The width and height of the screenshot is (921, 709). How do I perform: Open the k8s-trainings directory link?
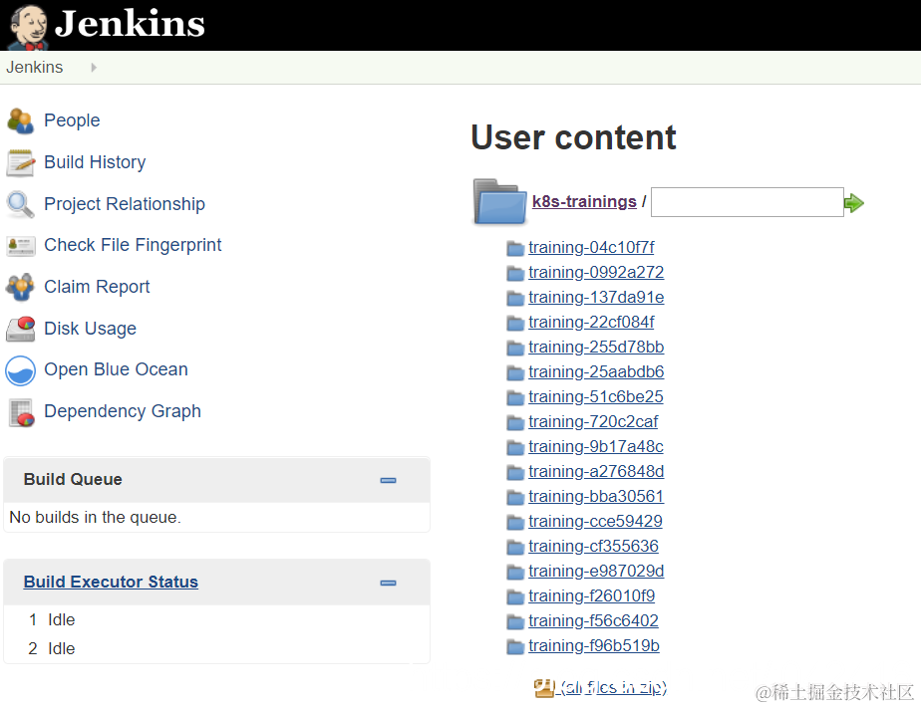click(x=584, y=201)
